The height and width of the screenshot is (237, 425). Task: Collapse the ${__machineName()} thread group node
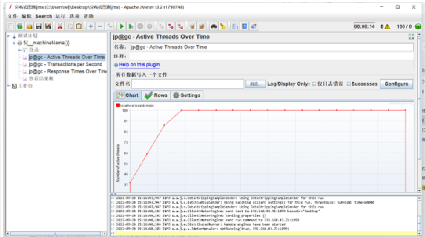coord(14,43)
